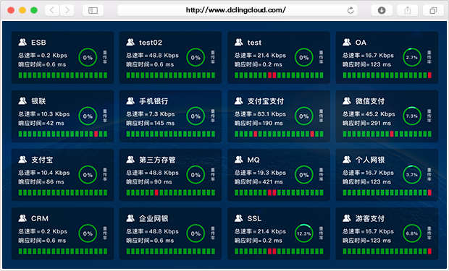Open the 游客支付 card title
This screenshot has height=271, width=449.
pyautogui.click(x=370, y=219)
